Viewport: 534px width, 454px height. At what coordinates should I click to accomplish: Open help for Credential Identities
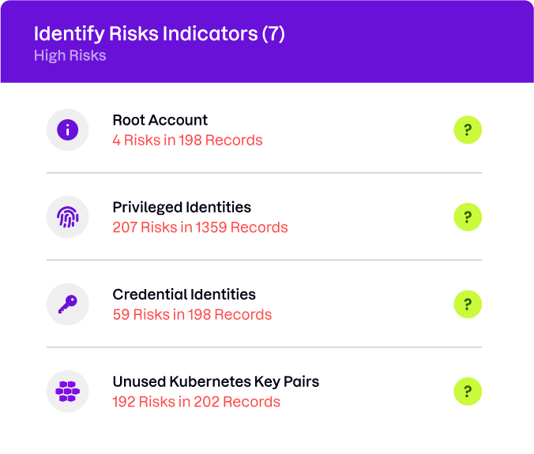[x=468, y=304]
